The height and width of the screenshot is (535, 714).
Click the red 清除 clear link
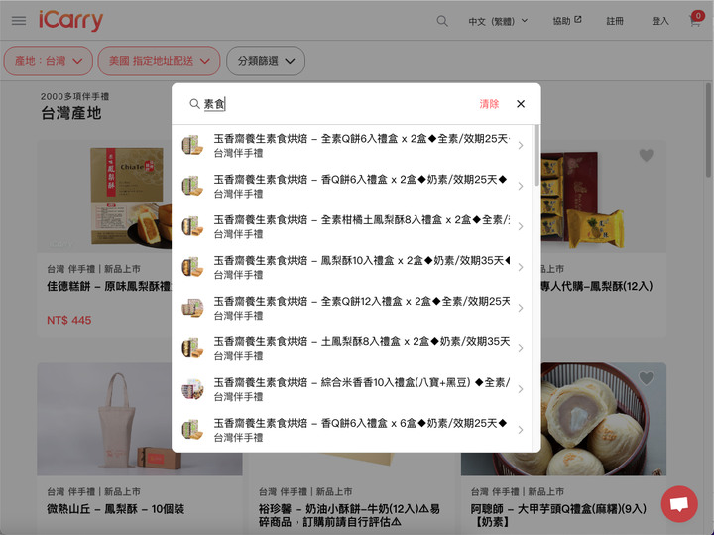click(x=489, y=104)
